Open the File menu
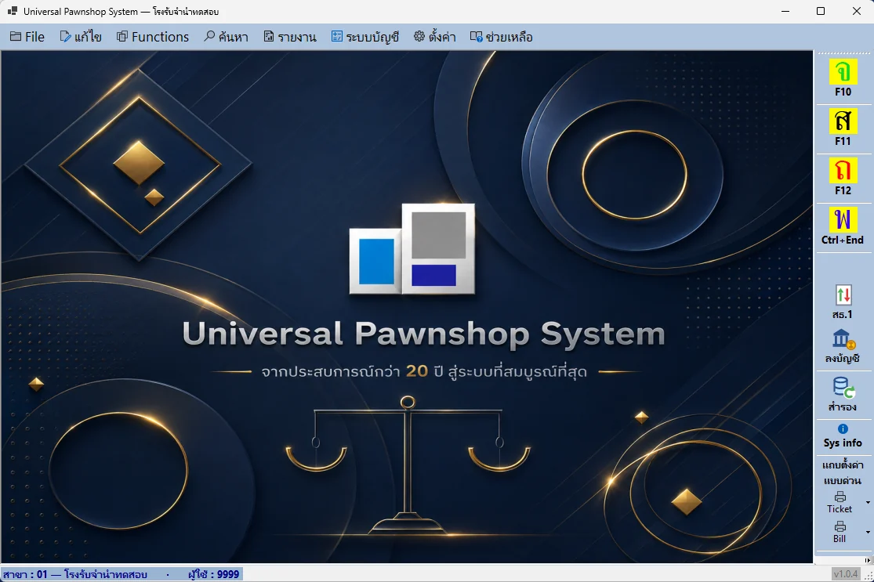 (x=27, y=37)
